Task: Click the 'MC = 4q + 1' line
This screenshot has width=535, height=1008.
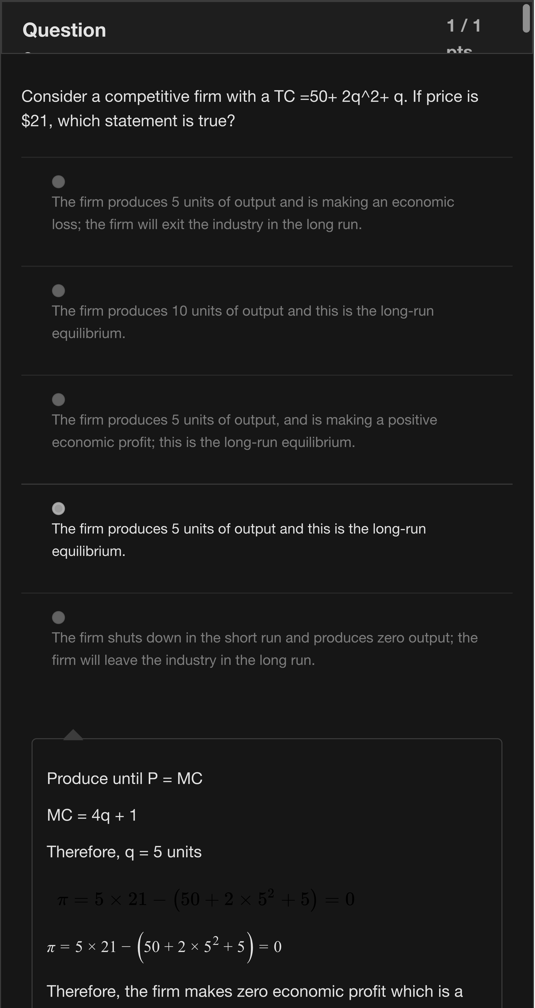Action: tap(92, 815)
